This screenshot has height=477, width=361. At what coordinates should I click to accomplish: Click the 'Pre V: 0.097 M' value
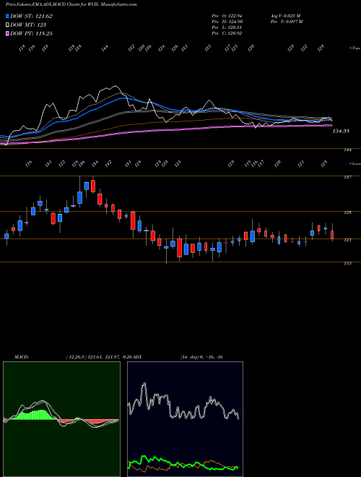click(286, 22)
